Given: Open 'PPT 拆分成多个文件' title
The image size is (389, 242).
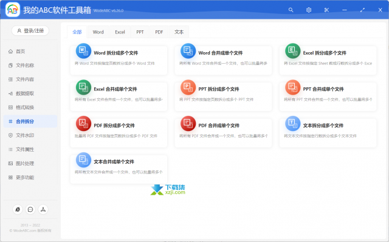Looking at the screenshot, I should pyautogui.click(x=219, y=89).
